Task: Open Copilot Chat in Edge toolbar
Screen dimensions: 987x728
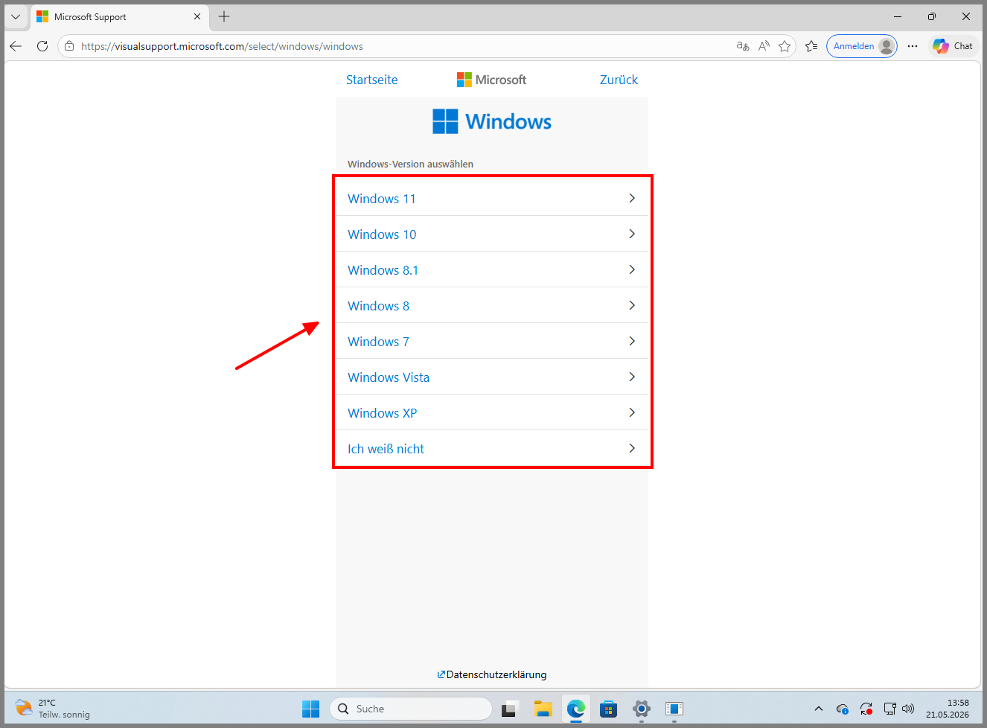Action: [954, 46]
